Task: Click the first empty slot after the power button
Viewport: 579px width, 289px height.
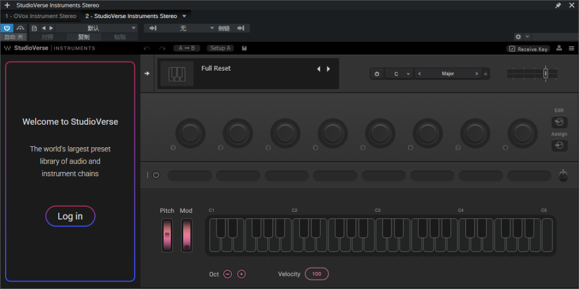Action: [x=190, y=176]
